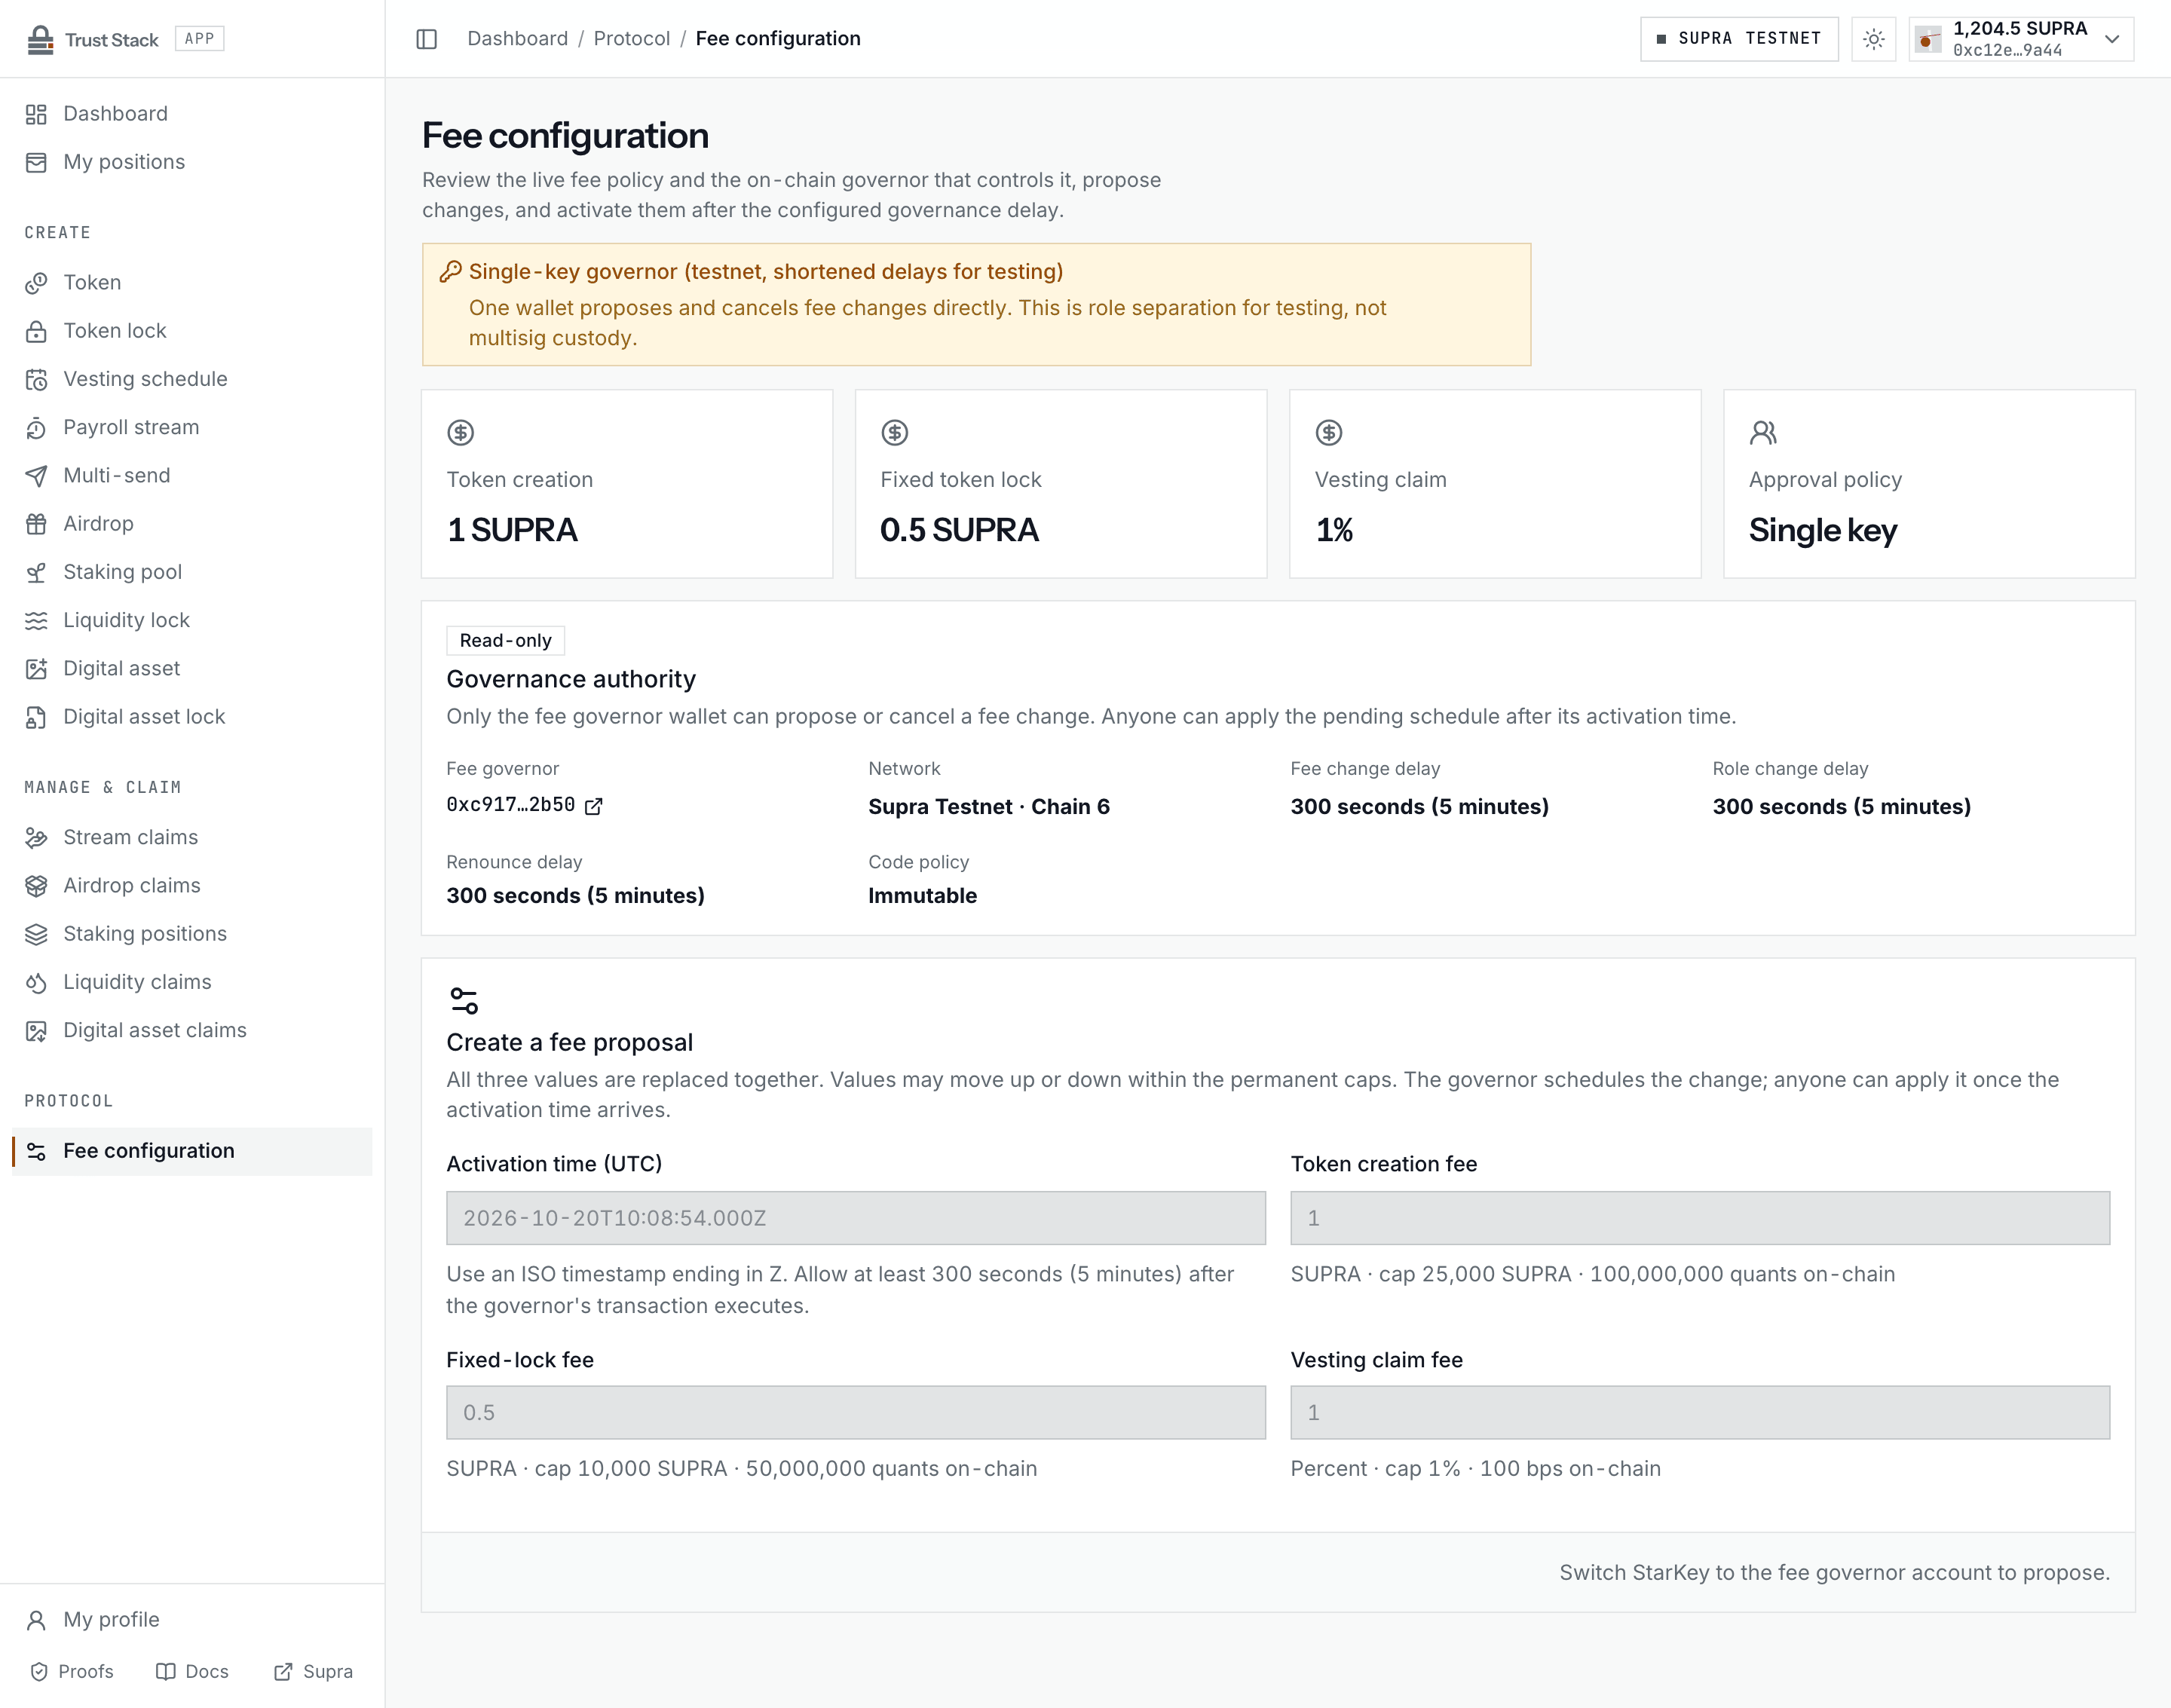Click the Read-only badge

click(x=506, y=641)
